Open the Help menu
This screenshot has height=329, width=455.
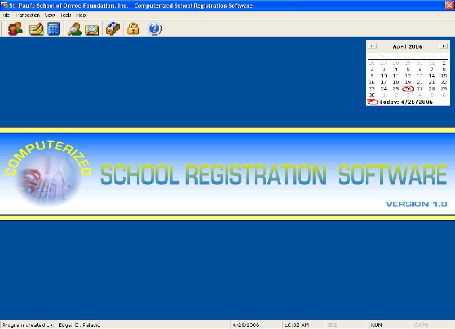tap(81, 15)
